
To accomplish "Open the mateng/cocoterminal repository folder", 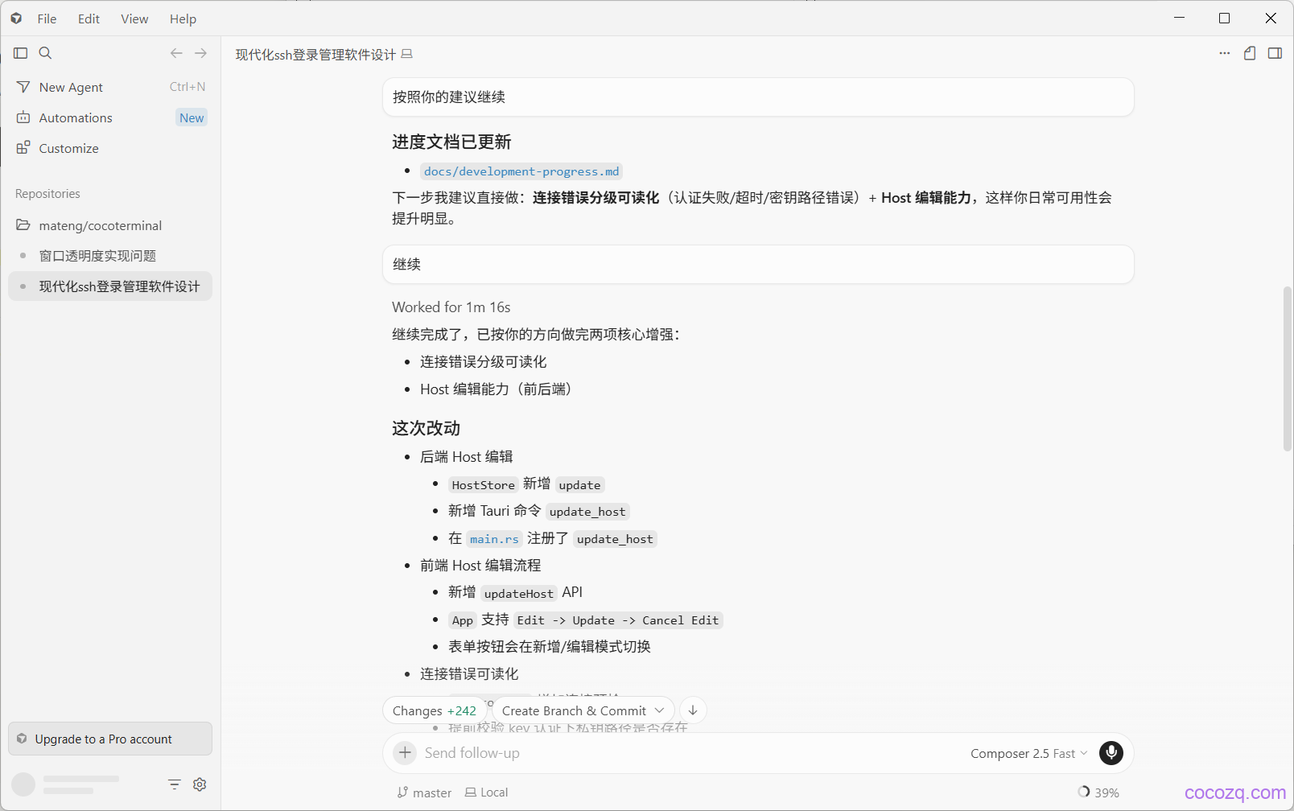I will click(110, 225).
